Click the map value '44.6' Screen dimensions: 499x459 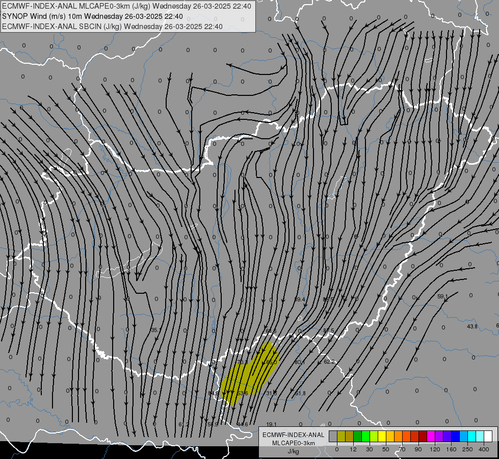click(x=243, y=424)
